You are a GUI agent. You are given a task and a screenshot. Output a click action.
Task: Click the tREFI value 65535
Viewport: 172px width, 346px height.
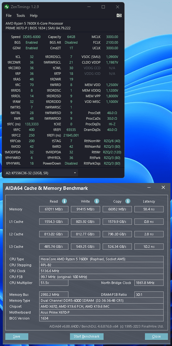pyautogui.click(x=71, y=130)
